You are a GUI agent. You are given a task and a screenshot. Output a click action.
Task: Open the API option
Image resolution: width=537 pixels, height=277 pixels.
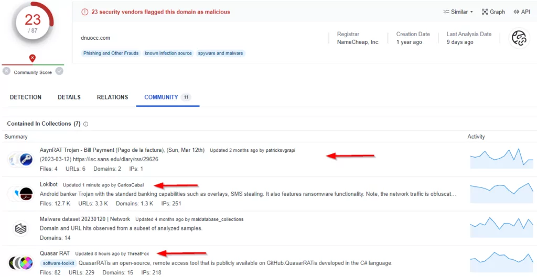[x=522, y=12]
